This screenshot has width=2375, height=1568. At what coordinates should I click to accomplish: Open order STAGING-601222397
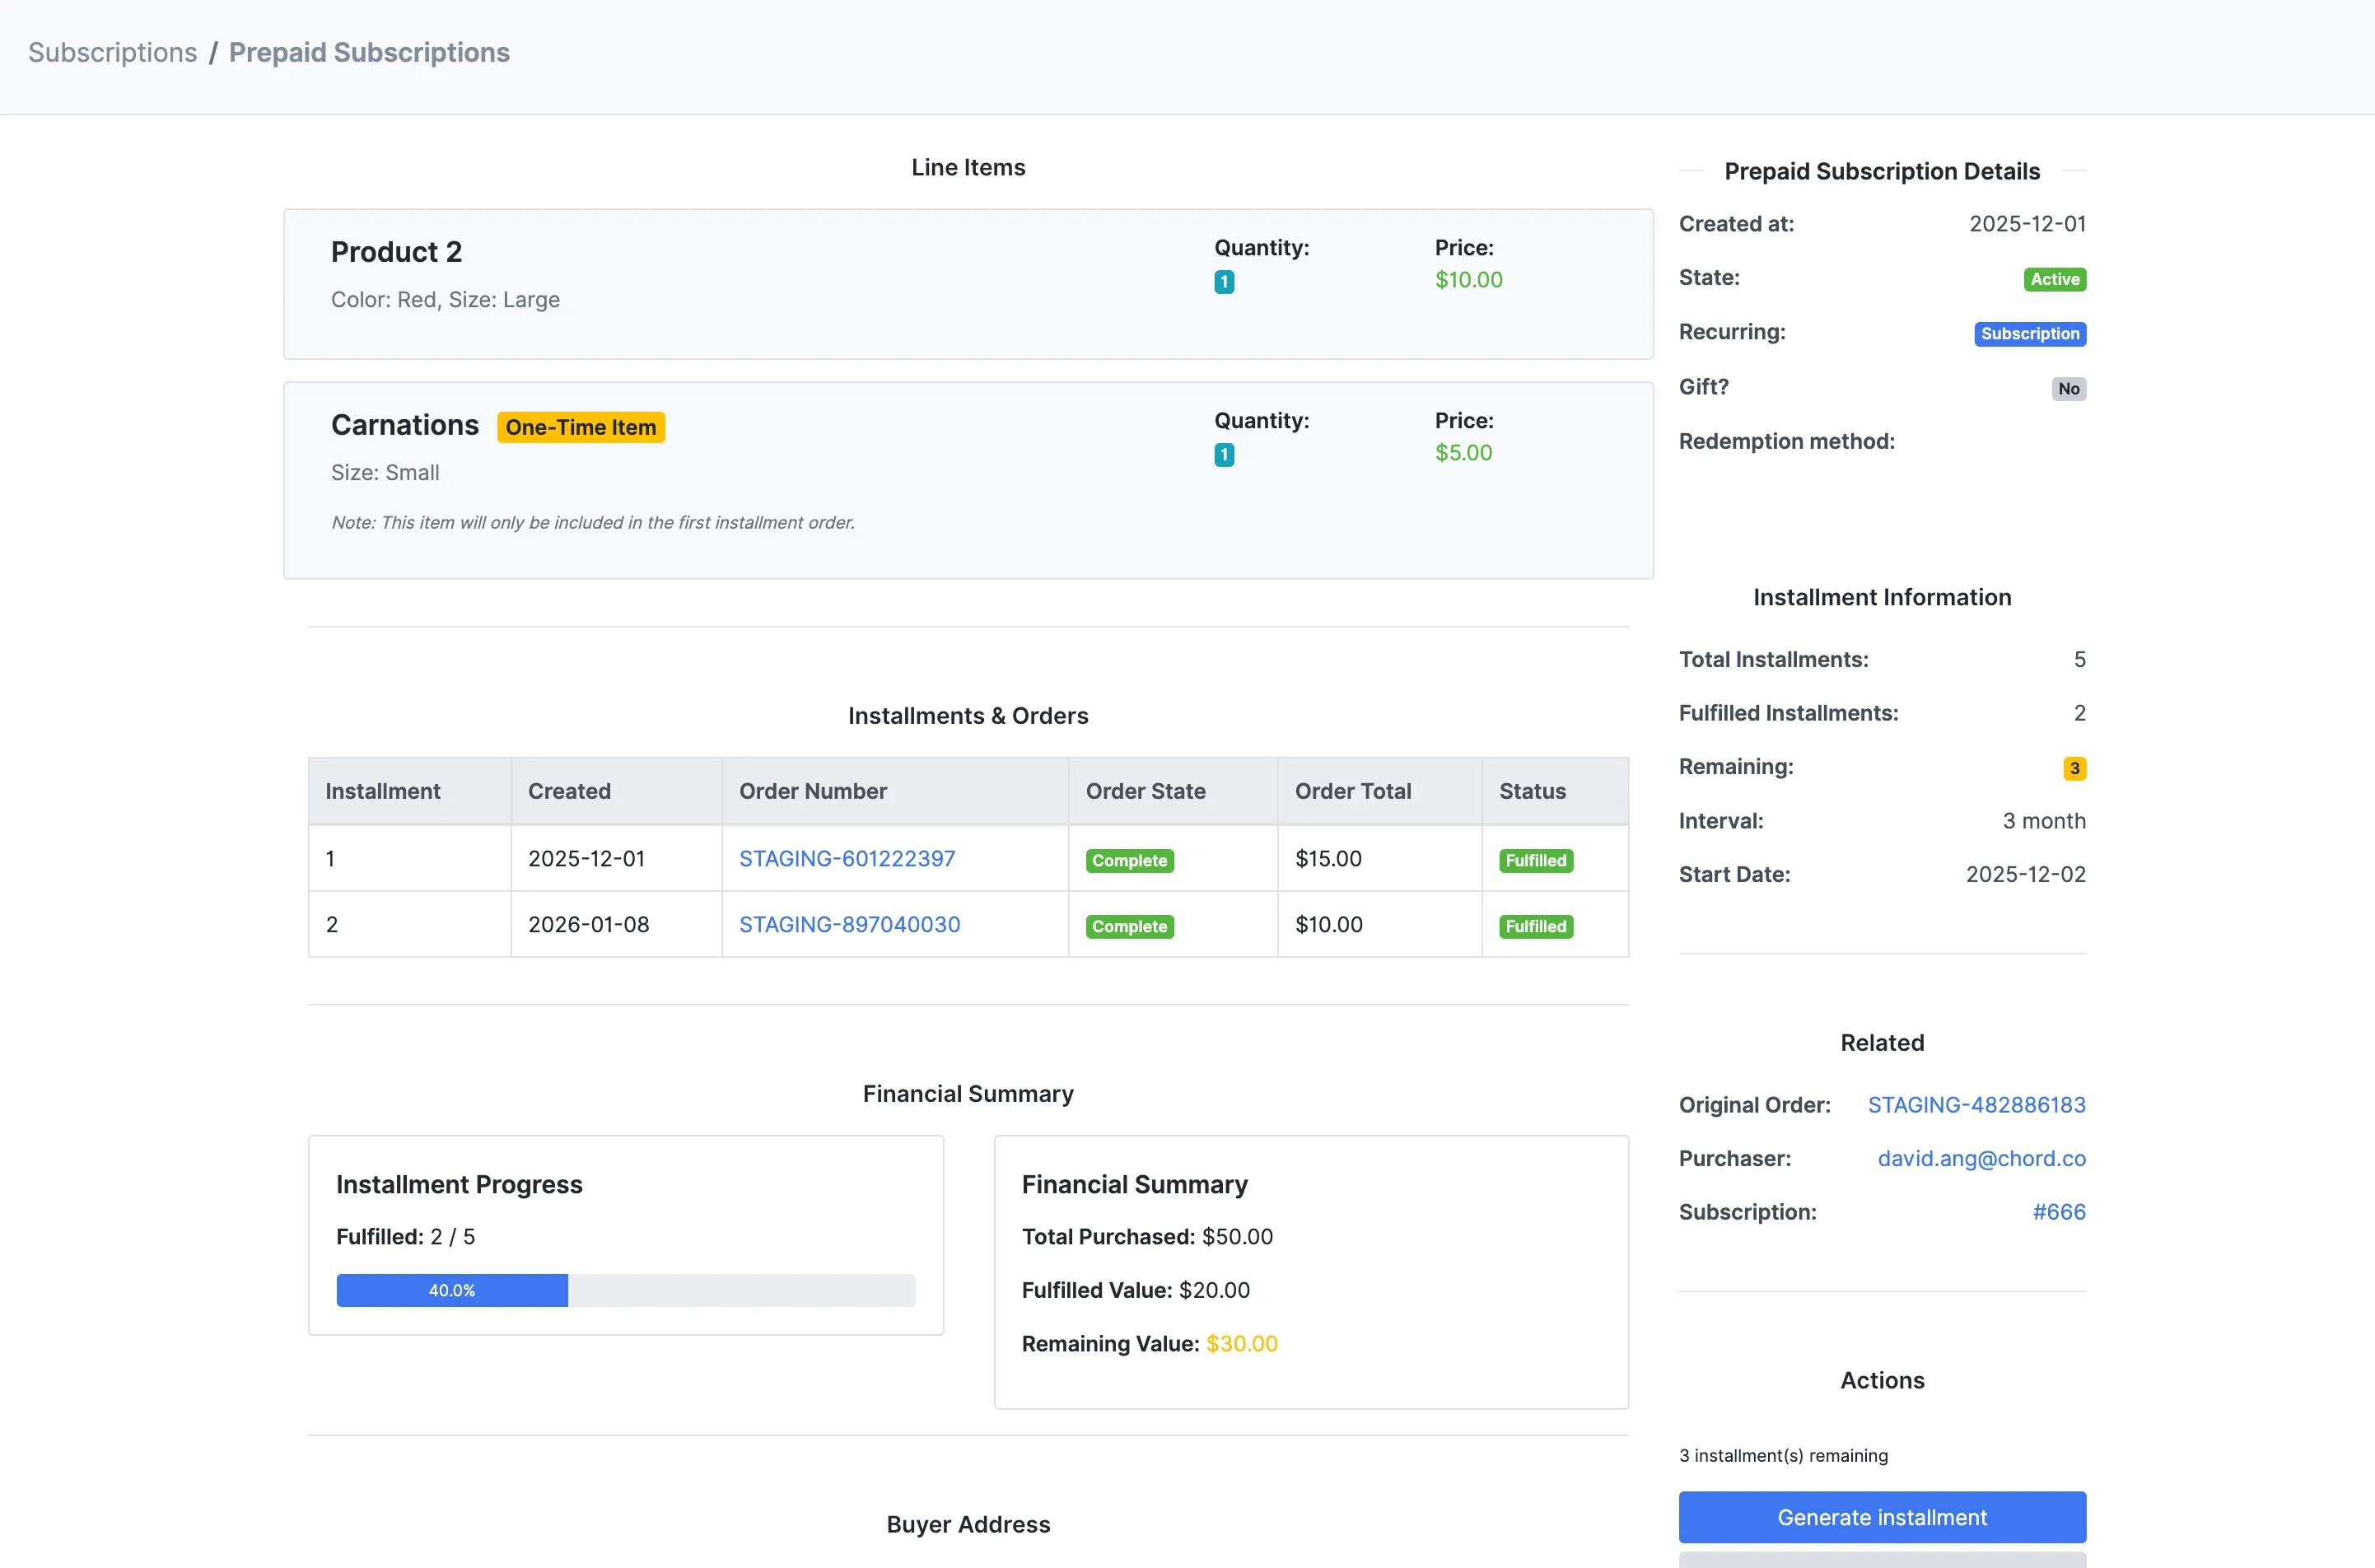(847, 858)
